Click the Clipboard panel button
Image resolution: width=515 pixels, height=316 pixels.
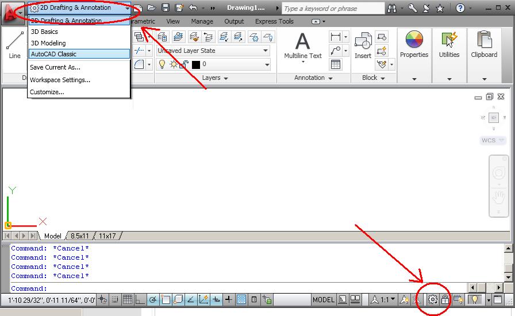pos(484,45)
